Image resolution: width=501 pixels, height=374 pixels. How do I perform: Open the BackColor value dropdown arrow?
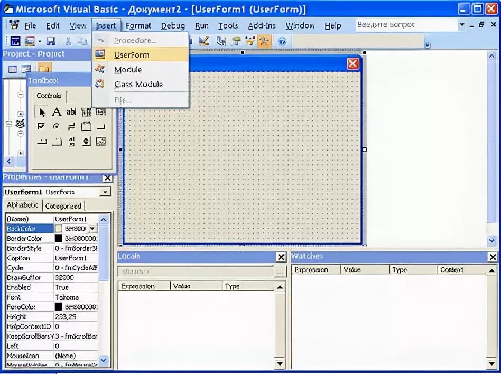(x=92, y=228)
